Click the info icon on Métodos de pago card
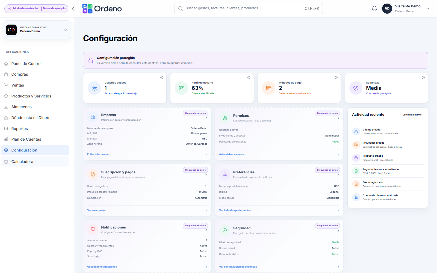 point(336,78)
